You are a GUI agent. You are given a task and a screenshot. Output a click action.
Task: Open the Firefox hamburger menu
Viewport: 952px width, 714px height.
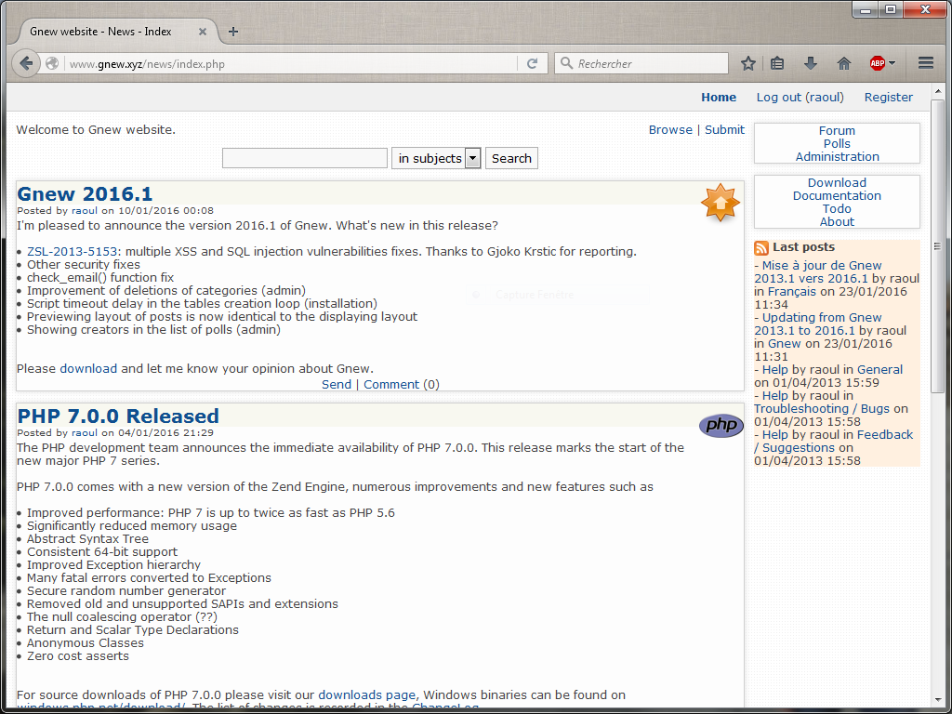click(x=926, y=63)
